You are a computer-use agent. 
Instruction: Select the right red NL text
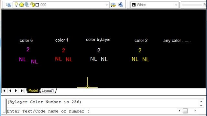tap(69, 59)
